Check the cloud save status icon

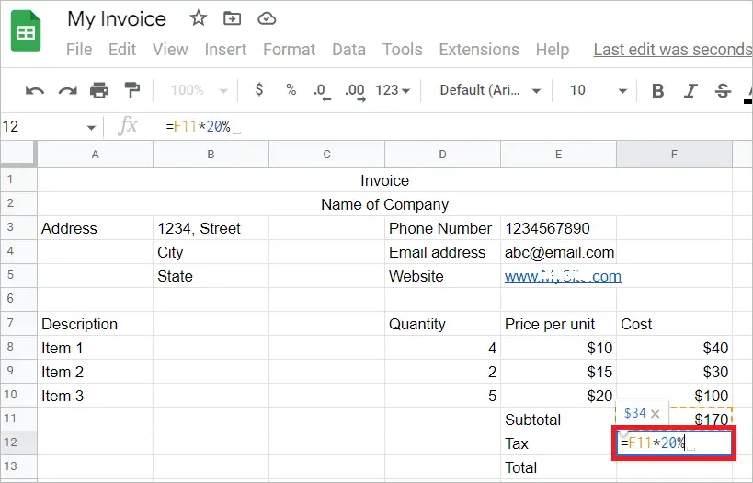coord(267,18)
